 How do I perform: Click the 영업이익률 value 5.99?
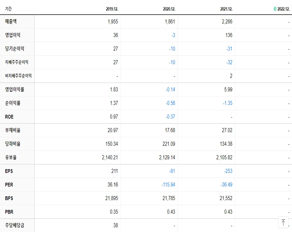point(228,90)
